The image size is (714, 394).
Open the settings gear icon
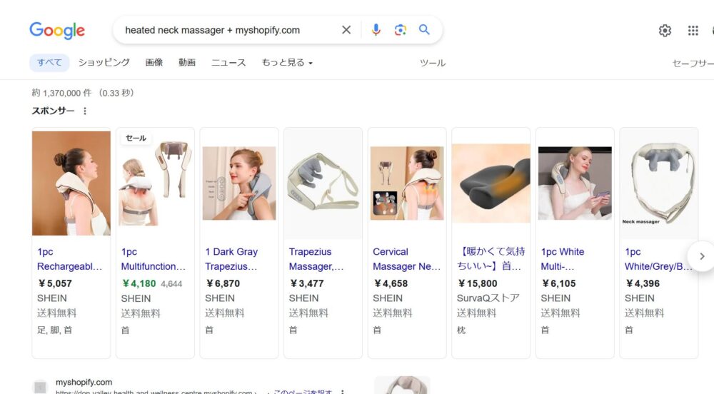(665, 30)
